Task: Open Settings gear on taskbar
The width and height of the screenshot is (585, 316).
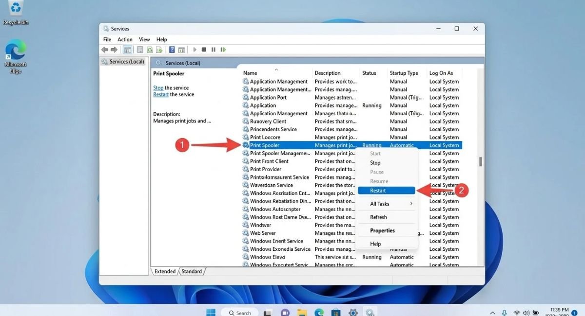Action: tap(353, 313)
